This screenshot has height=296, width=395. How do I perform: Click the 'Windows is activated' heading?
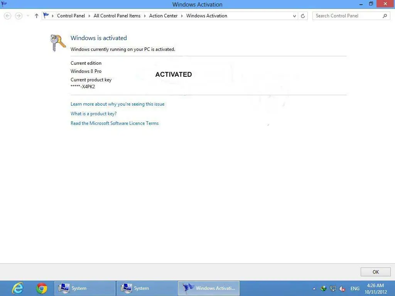[98, 38]
